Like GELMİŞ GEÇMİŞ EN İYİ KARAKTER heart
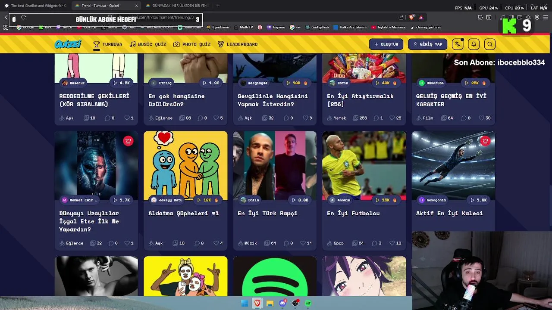552x310 pixels. click(481, 118)
